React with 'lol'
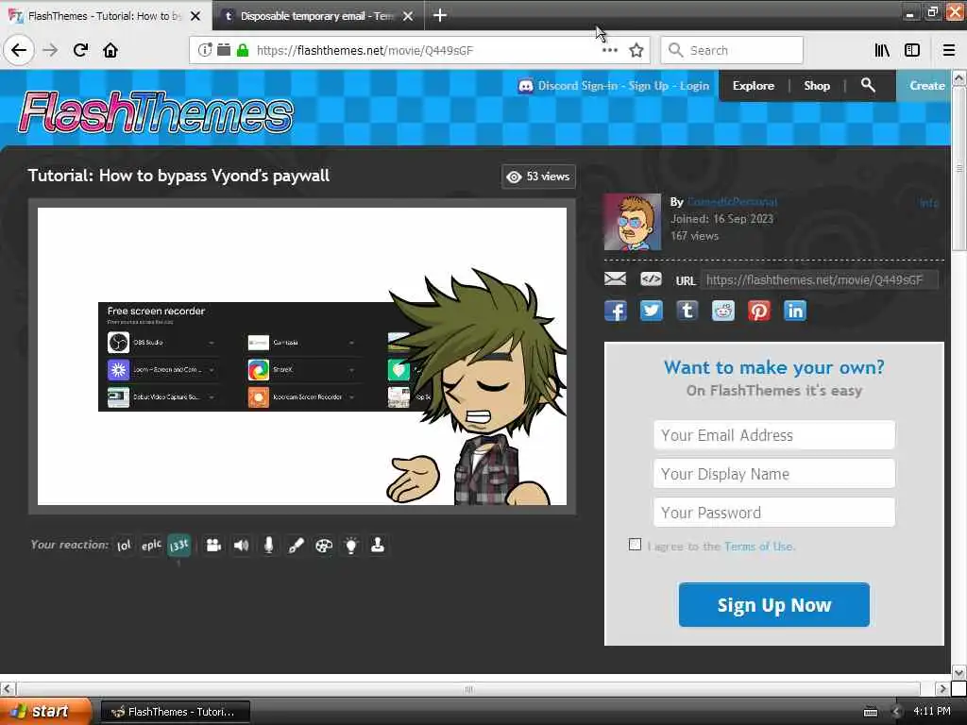Image resolution: width=967 pixels, height=725 pixels. pos(124,545)
